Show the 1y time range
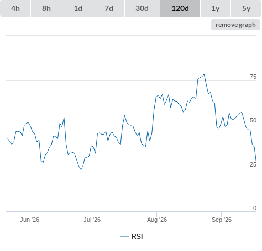The image size is (262, 251). tap(216, 8)
